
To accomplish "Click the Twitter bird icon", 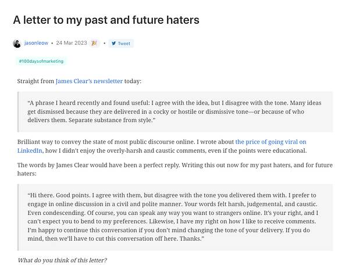I will pos(114,43).
